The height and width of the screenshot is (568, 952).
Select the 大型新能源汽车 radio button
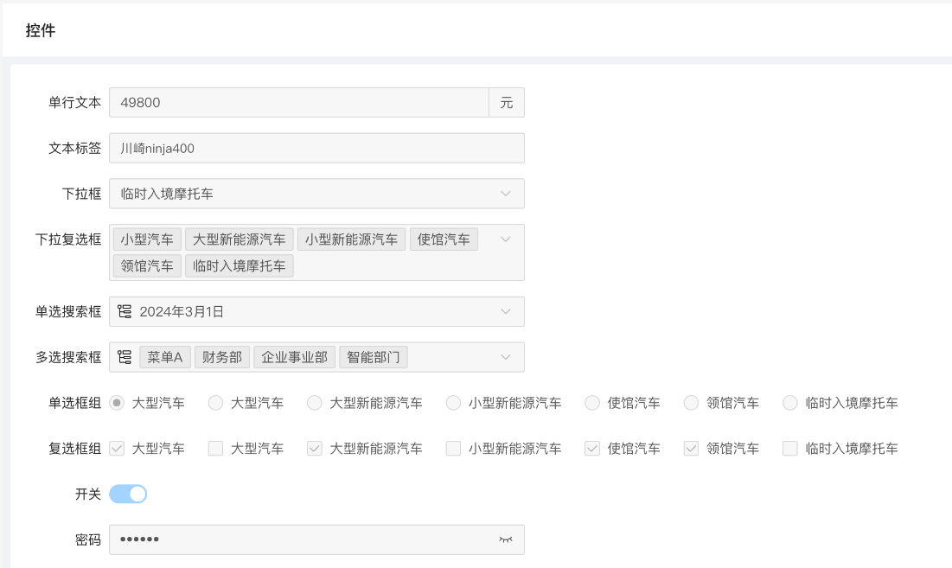tap(315, 403)
